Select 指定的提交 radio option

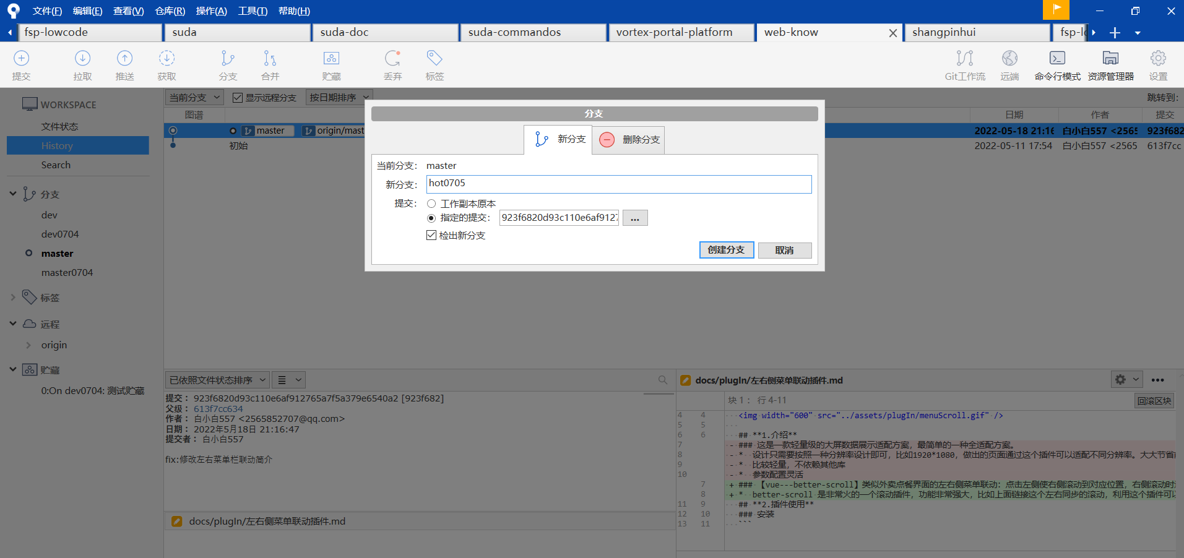(431, 218)
